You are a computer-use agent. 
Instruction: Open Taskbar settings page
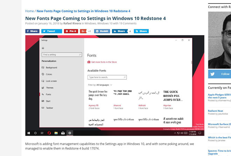pyautogui.click(x=49, y=108)
